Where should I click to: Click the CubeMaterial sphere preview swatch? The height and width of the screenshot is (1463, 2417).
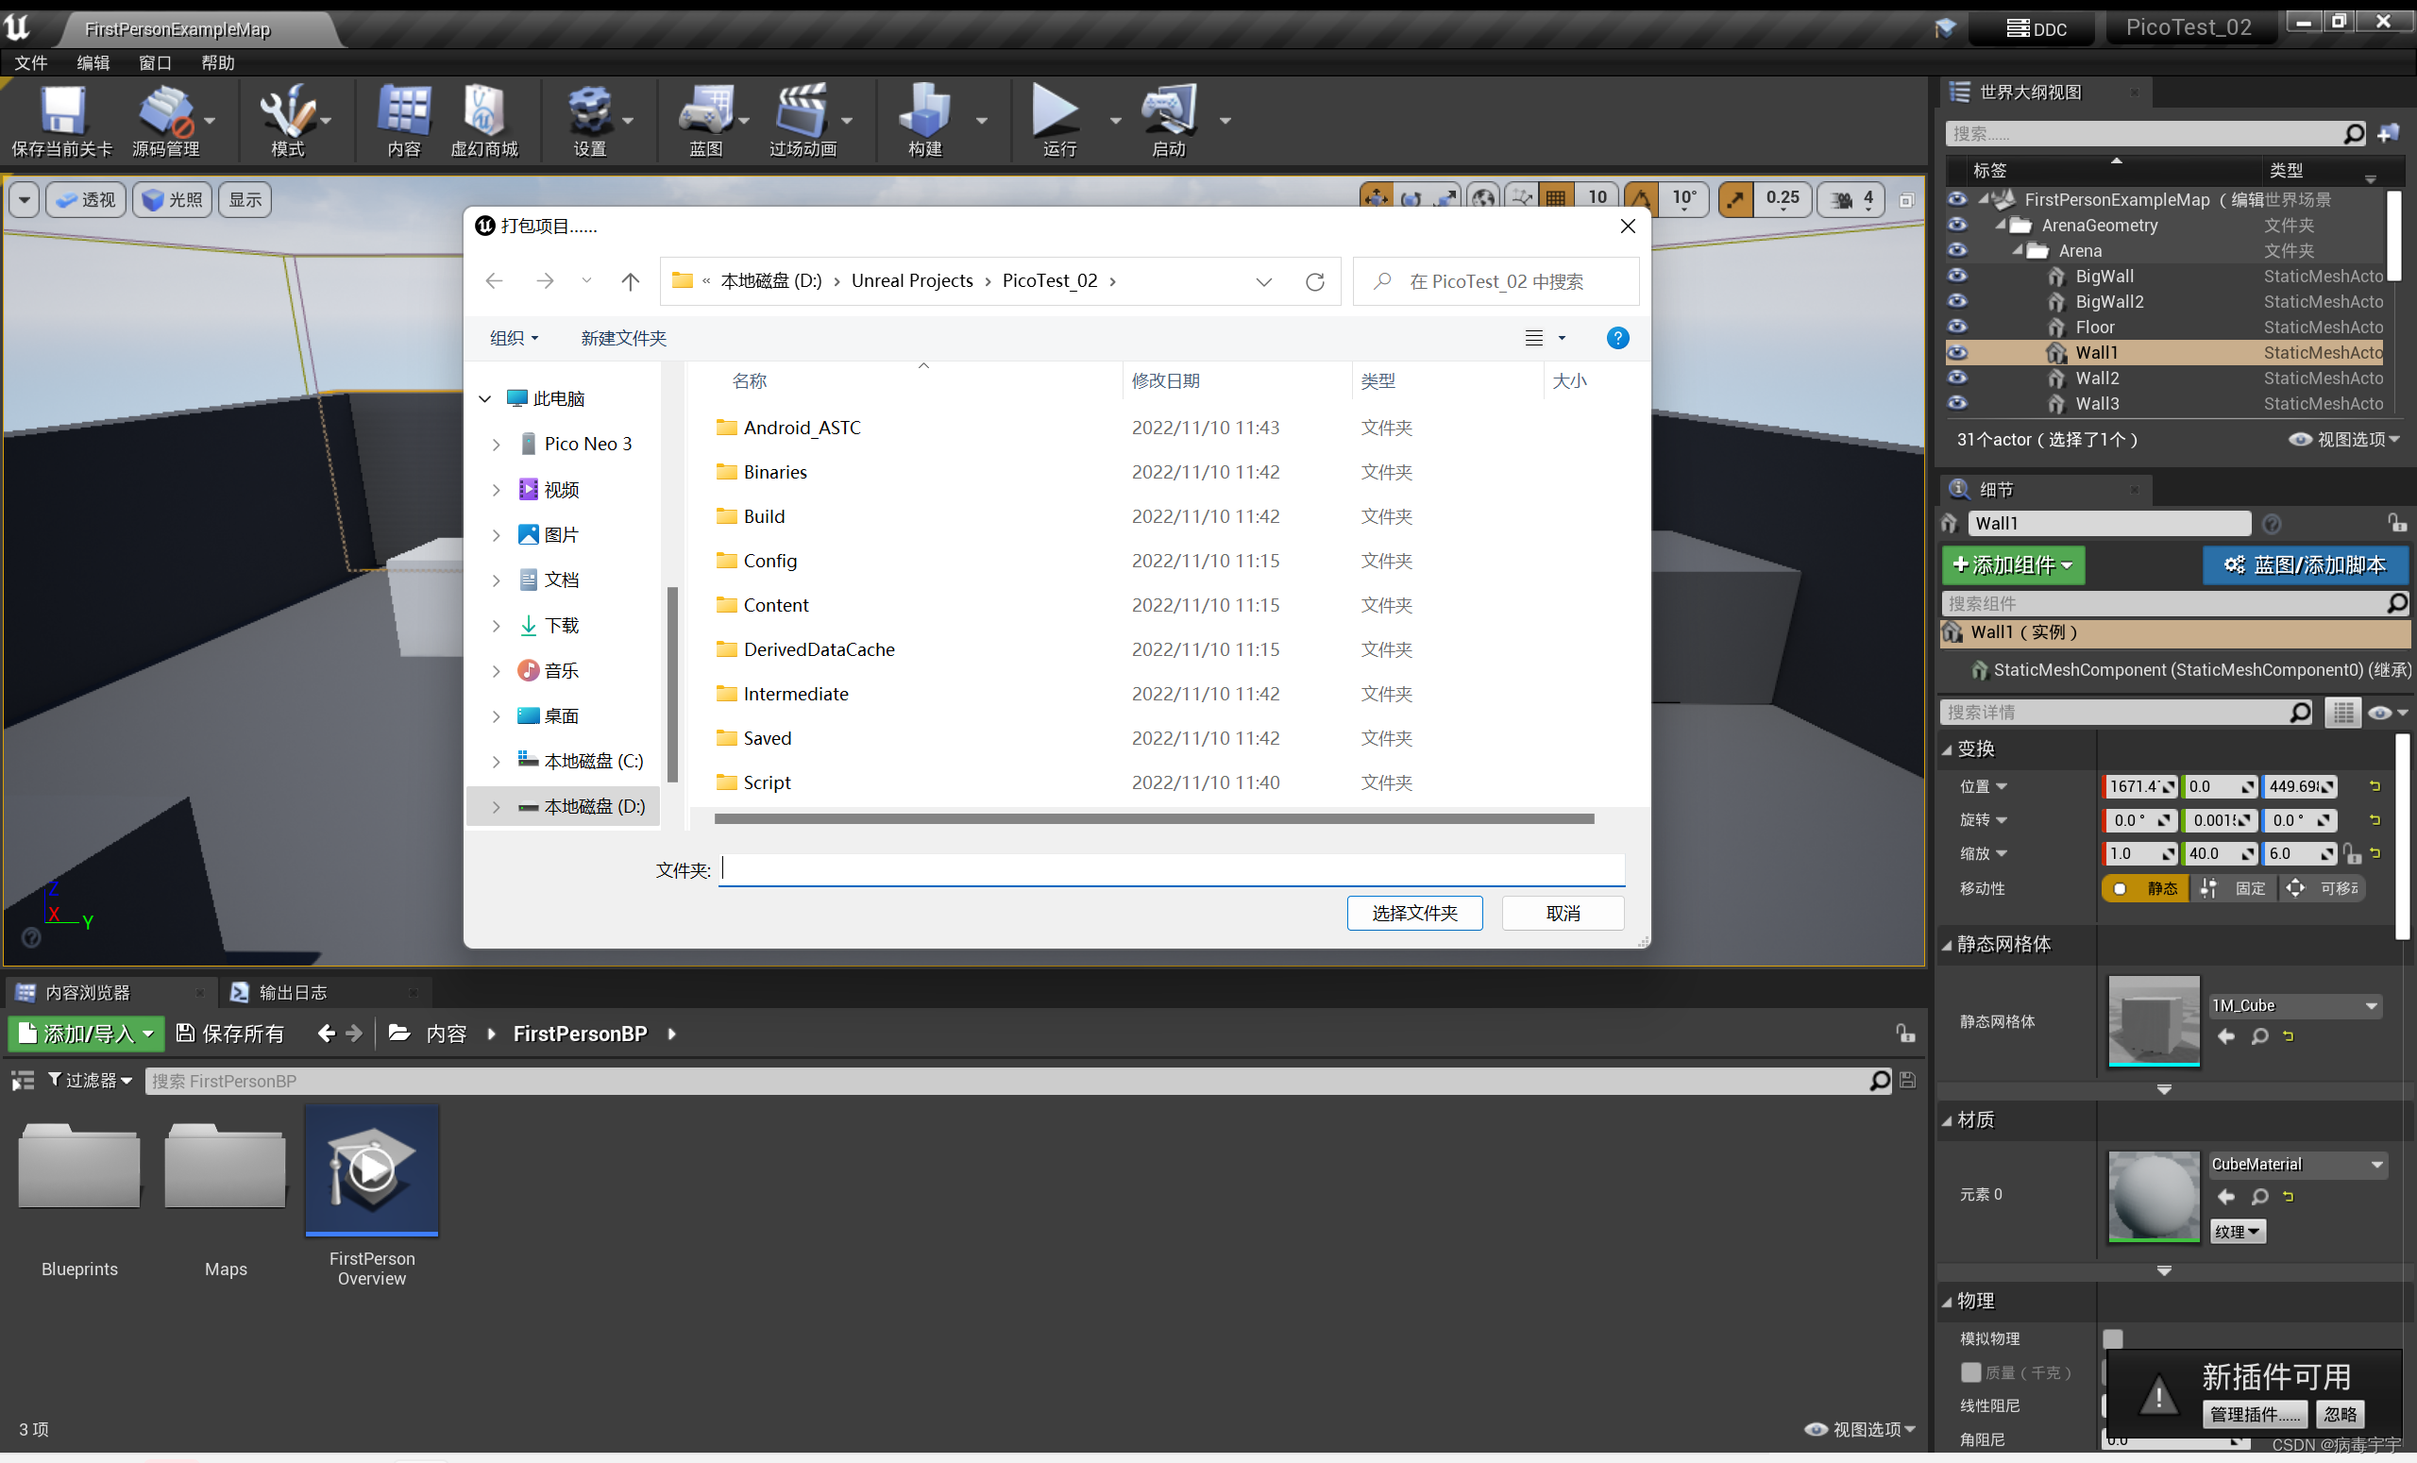tap(2154, 1196)
